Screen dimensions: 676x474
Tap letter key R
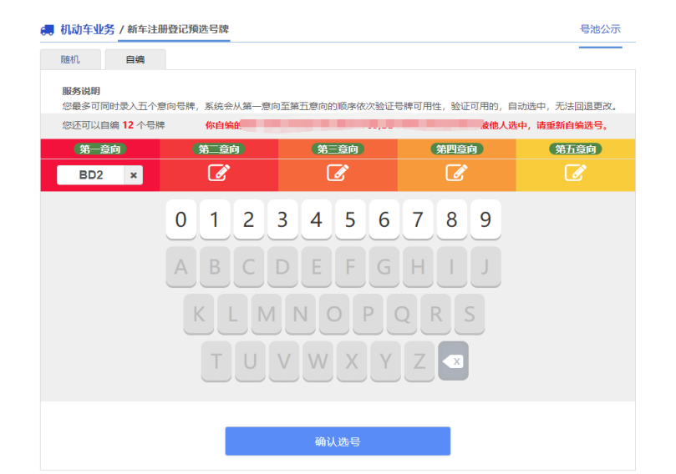(435, 314)
